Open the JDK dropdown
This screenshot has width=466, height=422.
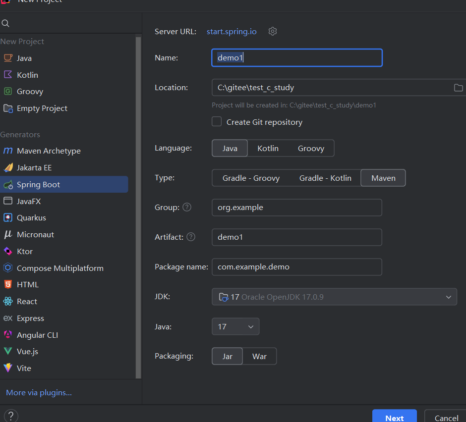tap(334, 297)
